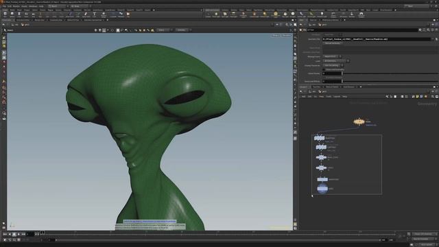Switch to the Material Palette pane tab
439x247 pixels.
click(332, 87)
